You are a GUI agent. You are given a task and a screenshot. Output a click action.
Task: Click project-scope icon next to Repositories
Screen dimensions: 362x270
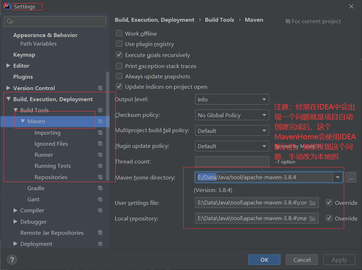(x=100, y=177)
